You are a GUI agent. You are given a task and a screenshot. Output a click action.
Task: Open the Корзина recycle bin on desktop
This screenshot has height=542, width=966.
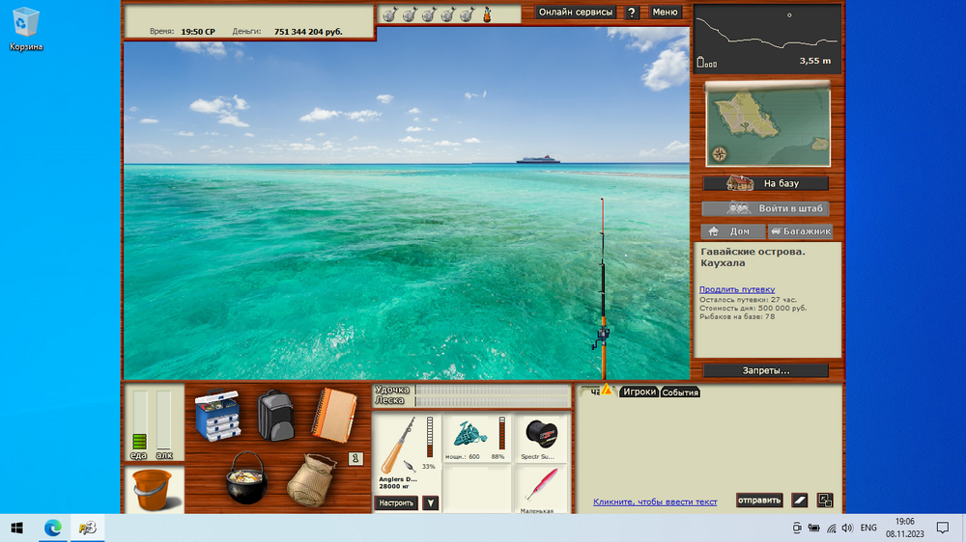click(26, 29)
